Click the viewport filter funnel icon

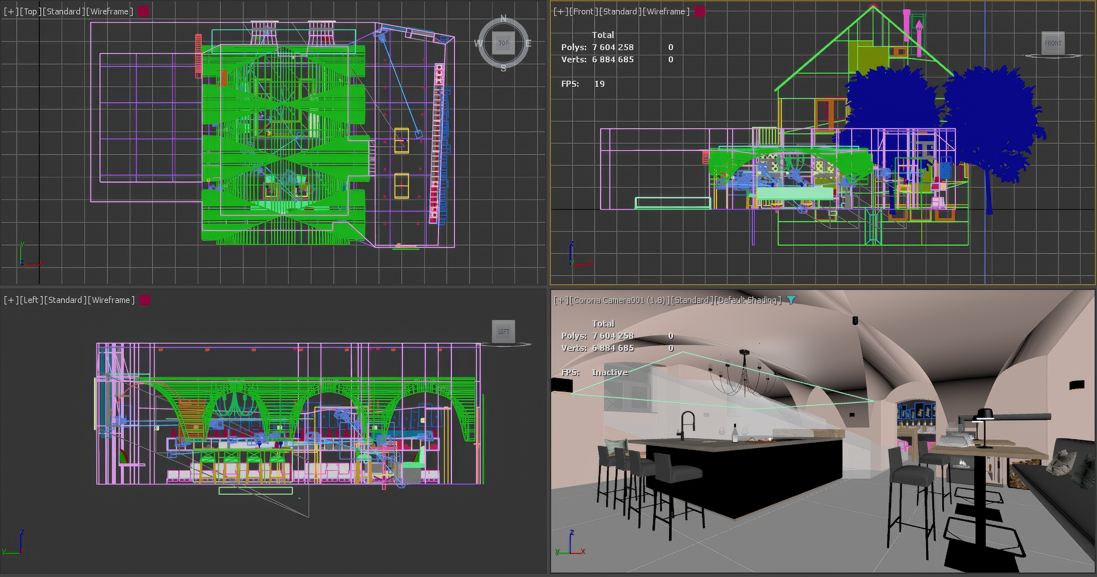(x=791, y=300)
